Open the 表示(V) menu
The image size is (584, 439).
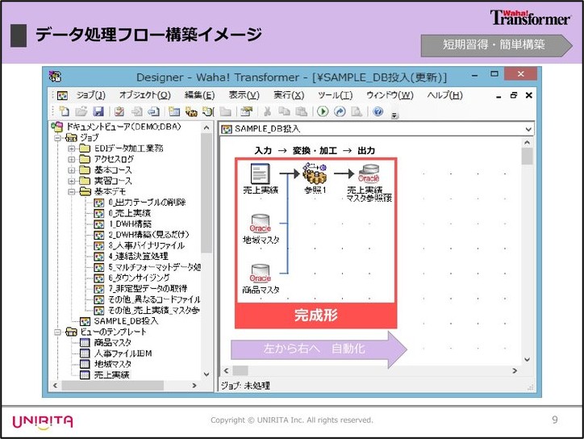(244, 95)
